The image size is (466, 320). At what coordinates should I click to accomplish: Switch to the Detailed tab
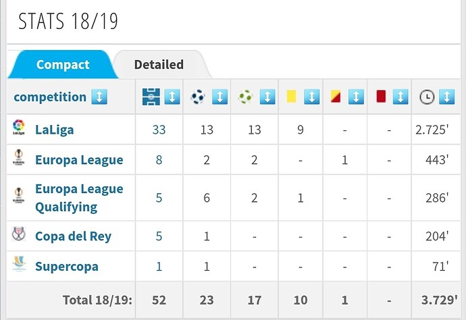tap(159, 65)
